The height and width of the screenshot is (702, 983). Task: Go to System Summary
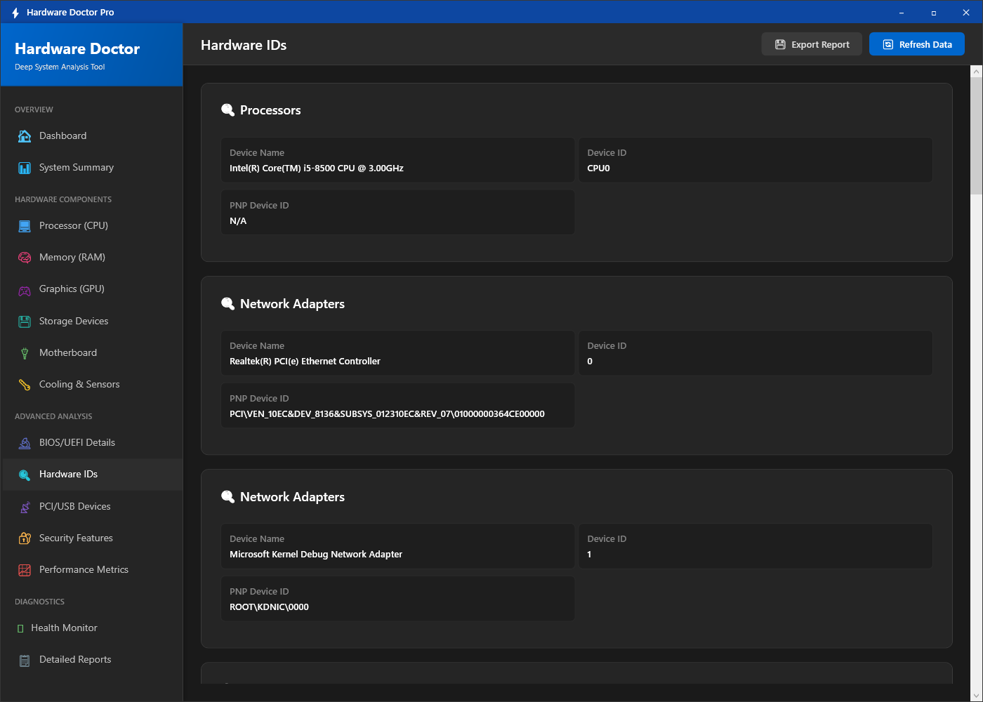(x=93, y=167)
